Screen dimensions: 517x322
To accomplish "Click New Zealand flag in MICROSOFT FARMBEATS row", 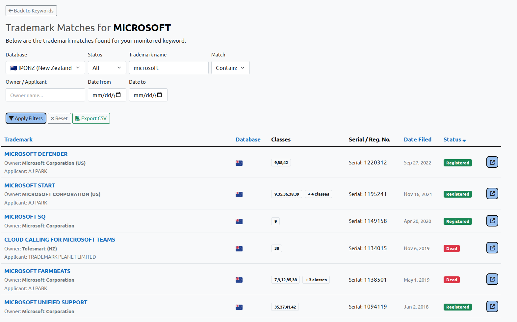I will point(239,280).
